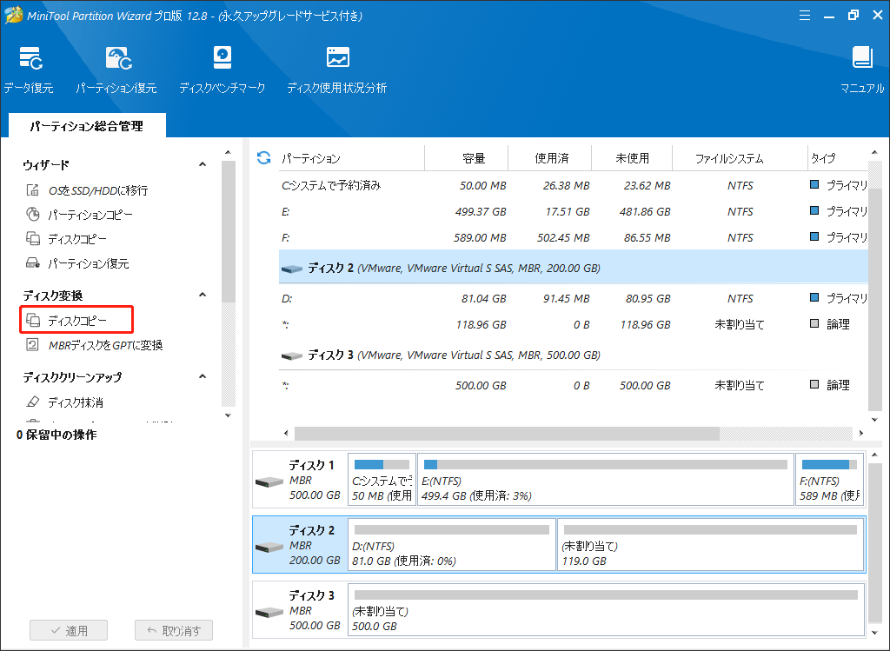The height and width of the screenshot is (651, 890).
Task: Open the MBRディスクをGPTに変換 link
Action: coord(105,345)
